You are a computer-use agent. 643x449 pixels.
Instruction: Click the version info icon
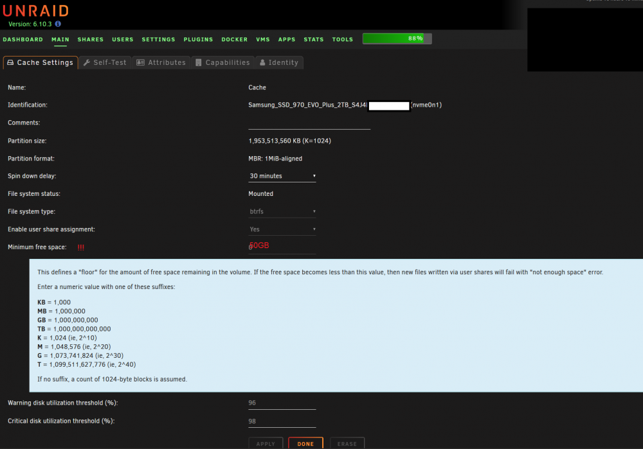(x=58, y=24)
